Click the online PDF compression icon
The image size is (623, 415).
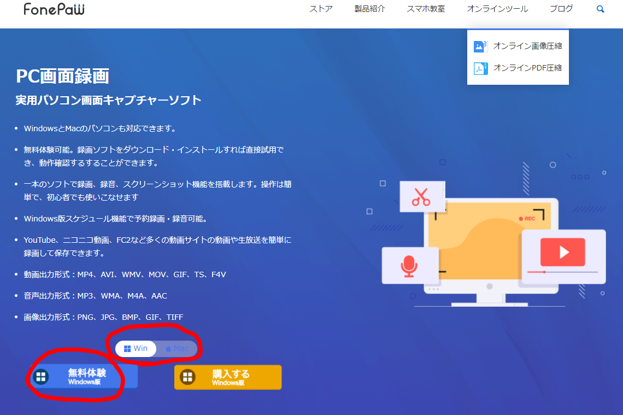click(x=480, y=68)
